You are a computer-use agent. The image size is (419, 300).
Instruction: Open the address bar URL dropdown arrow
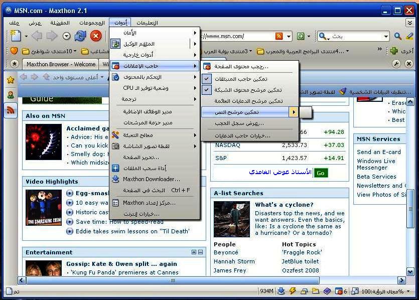pyautogui.click(x=289, y=36)
